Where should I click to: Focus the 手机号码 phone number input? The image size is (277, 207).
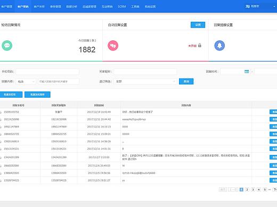[x=47, y=72]
